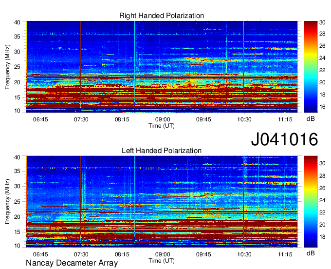Click the 35 MHz tick on top plot
This screenshot has height=269, width=331.
coord(17,37)
